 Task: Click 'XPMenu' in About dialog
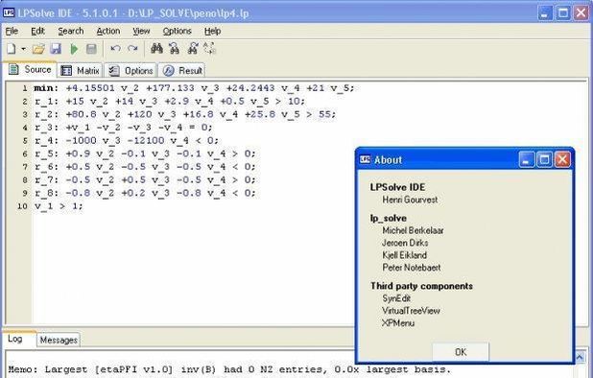coord(398,323)
